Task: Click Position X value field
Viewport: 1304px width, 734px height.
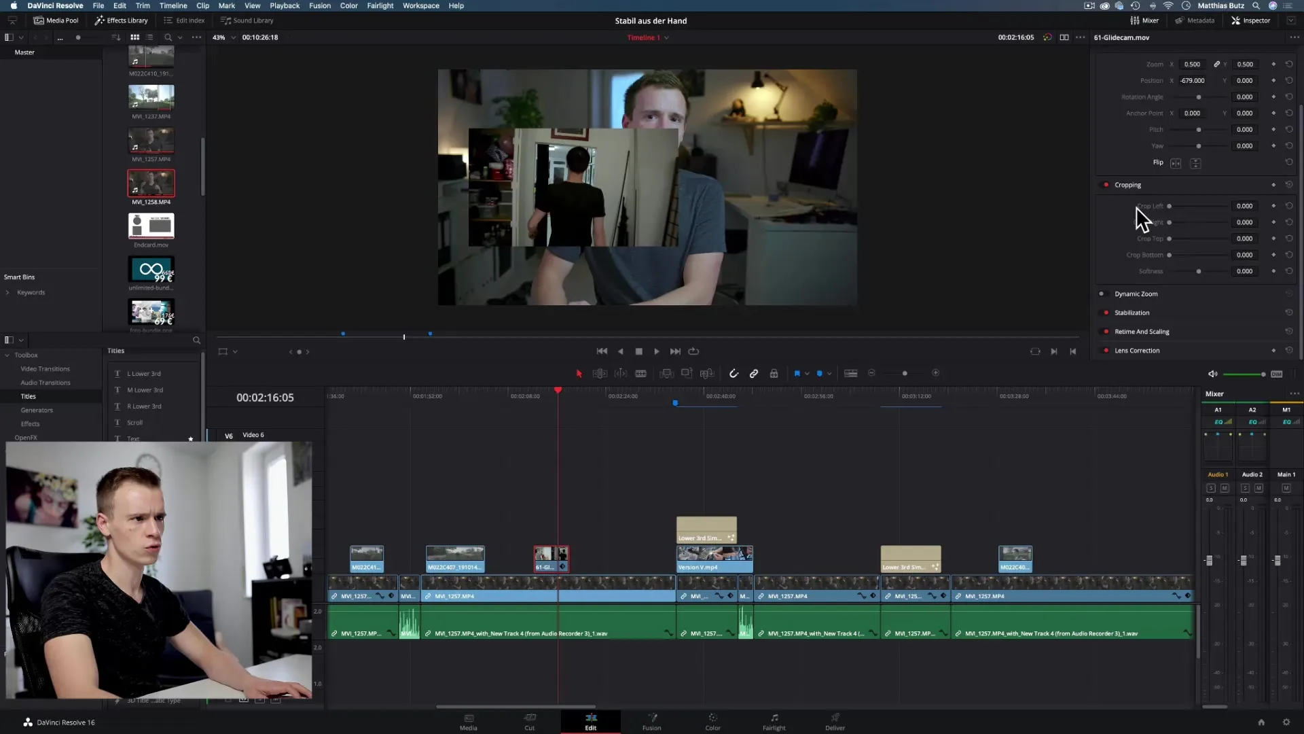Action: click(x=1193, y=81)
